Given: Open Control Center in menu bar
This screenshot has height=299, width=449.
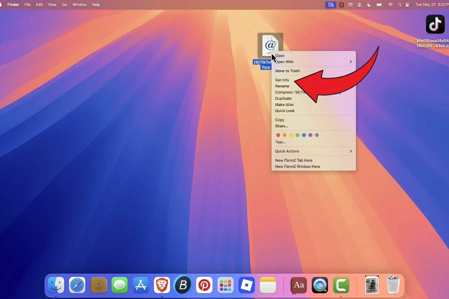Looking at the screenshot, I should pyautogui.click(x=408, y=5).
